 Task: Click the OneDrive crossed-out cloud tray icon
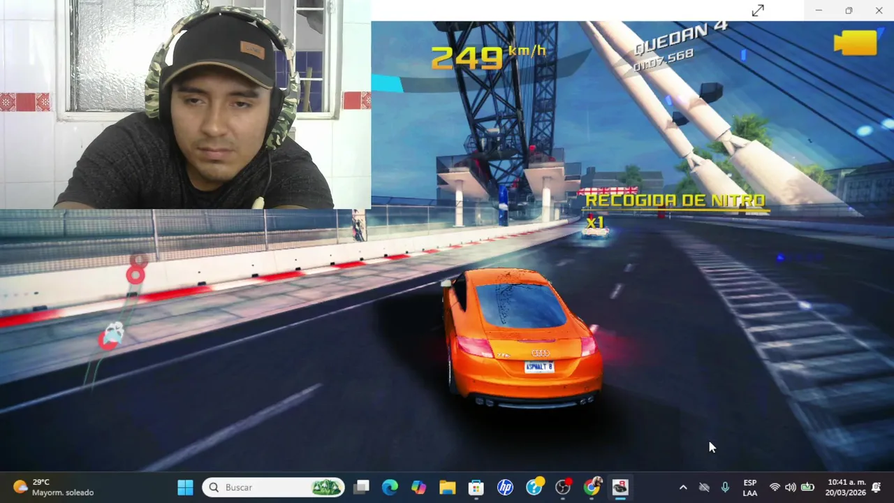tap(704, 488)
